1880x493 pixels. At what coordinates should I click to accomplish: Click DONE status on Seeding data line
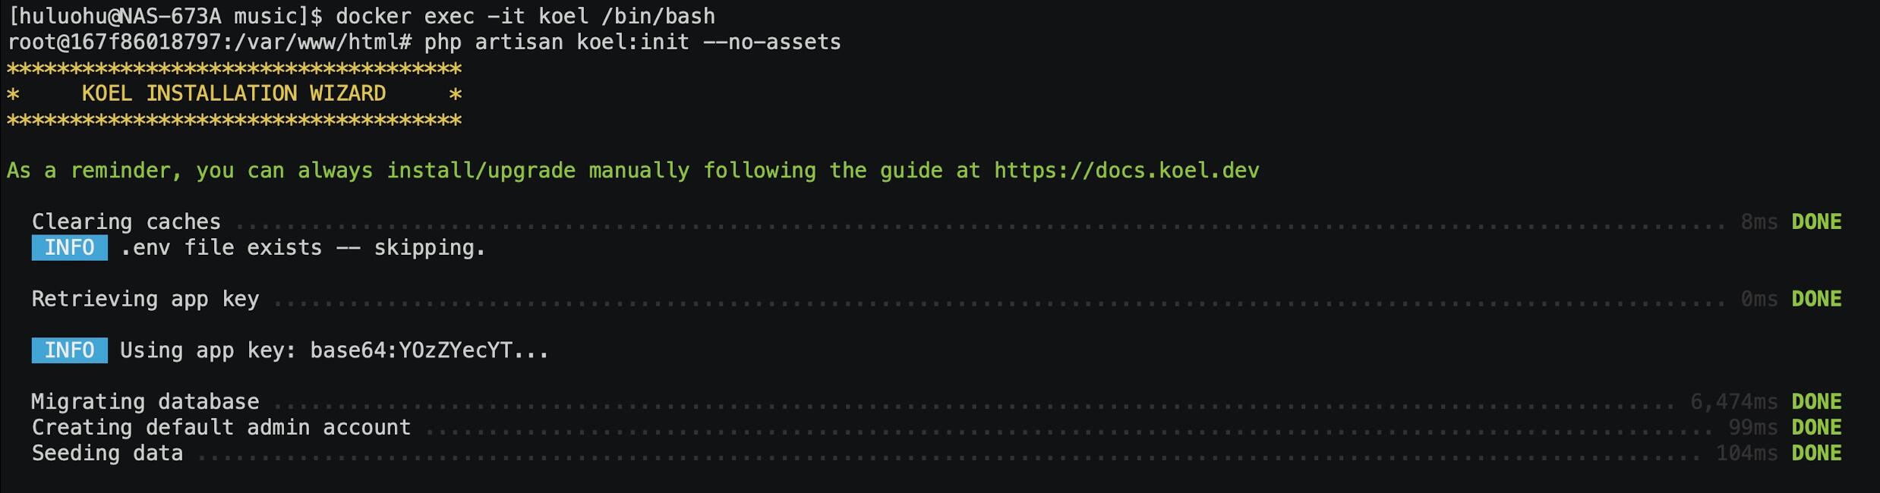(x=1816, y=454)
